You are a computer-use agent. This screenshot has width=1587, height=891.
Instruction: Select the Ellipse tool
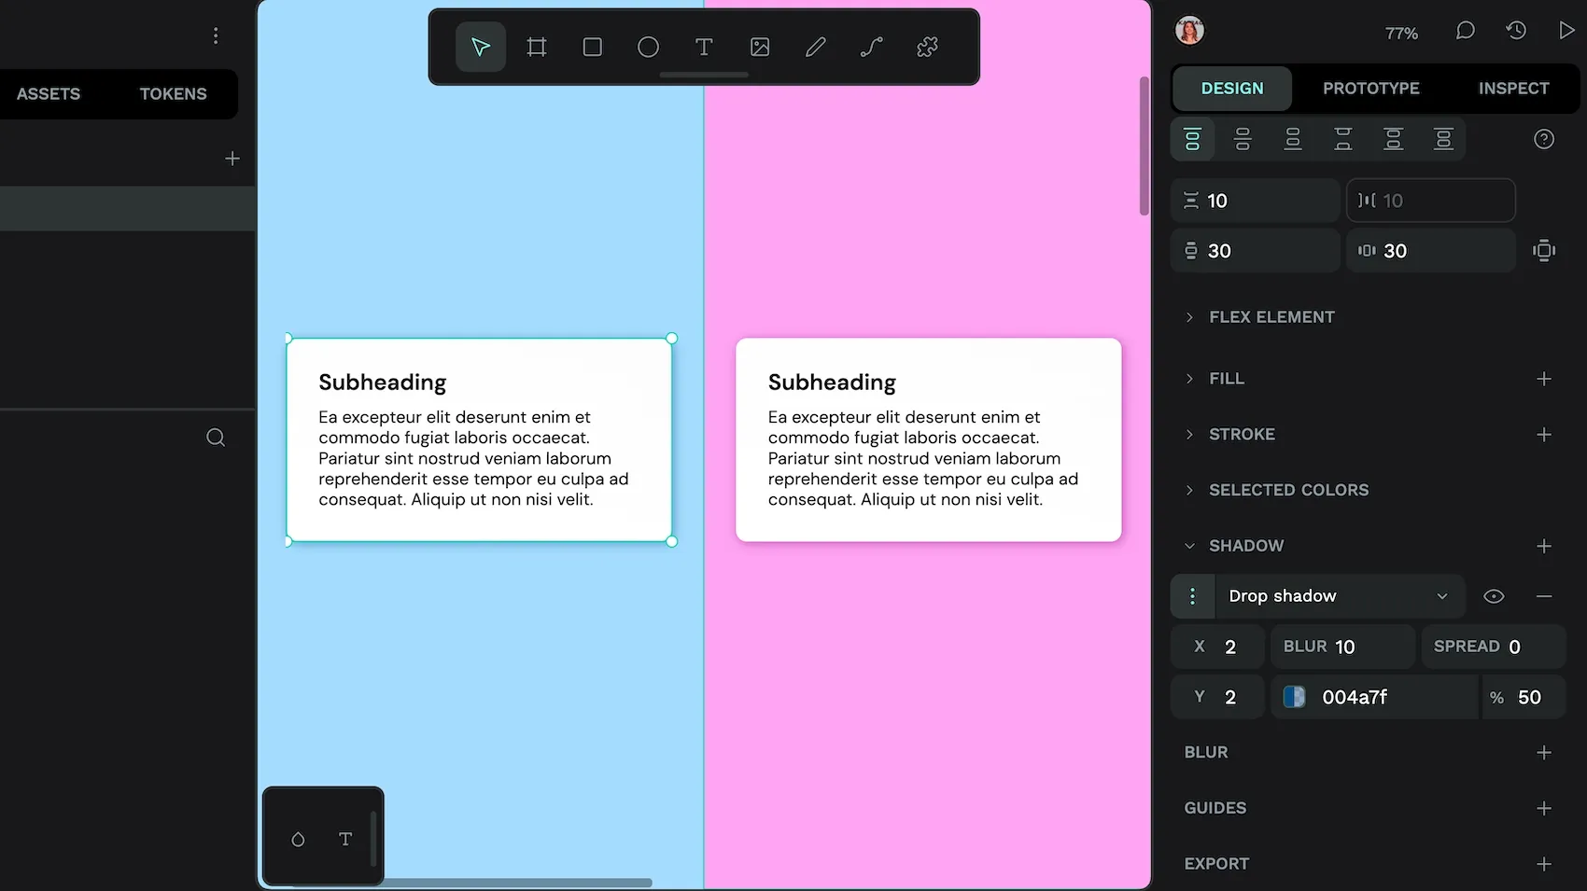point(648,47)
